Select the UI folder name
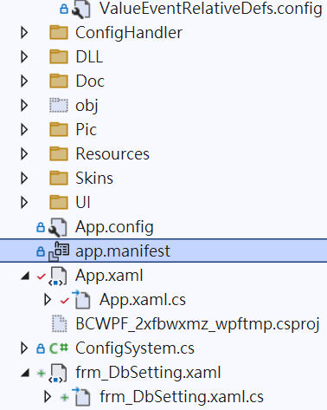The image size is (327, 410). pos(83,202)
